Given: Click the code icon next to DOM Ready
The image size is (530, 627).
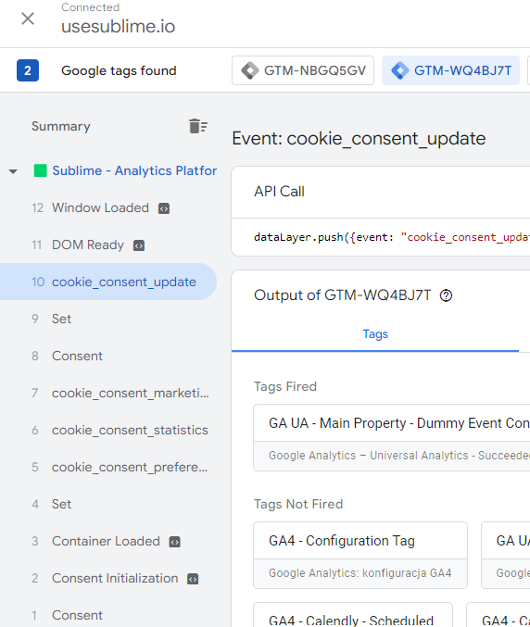Looking at the screenshot, I should [139, 245].
